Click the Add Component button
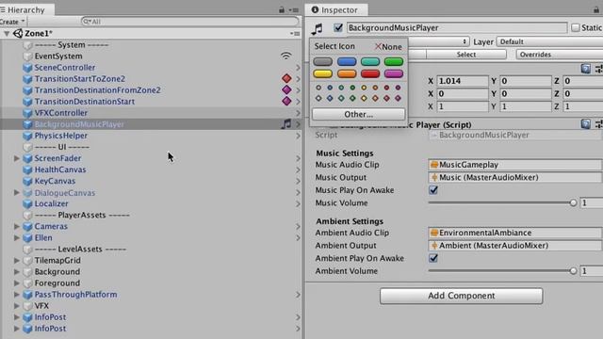 click(461, 296)
